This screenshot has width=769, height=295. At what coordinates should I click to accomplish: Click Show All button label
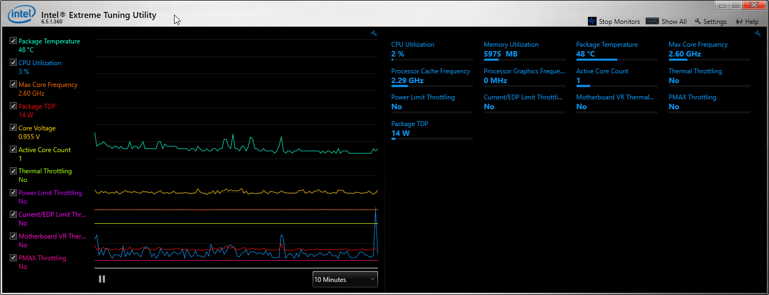(674, 22)
